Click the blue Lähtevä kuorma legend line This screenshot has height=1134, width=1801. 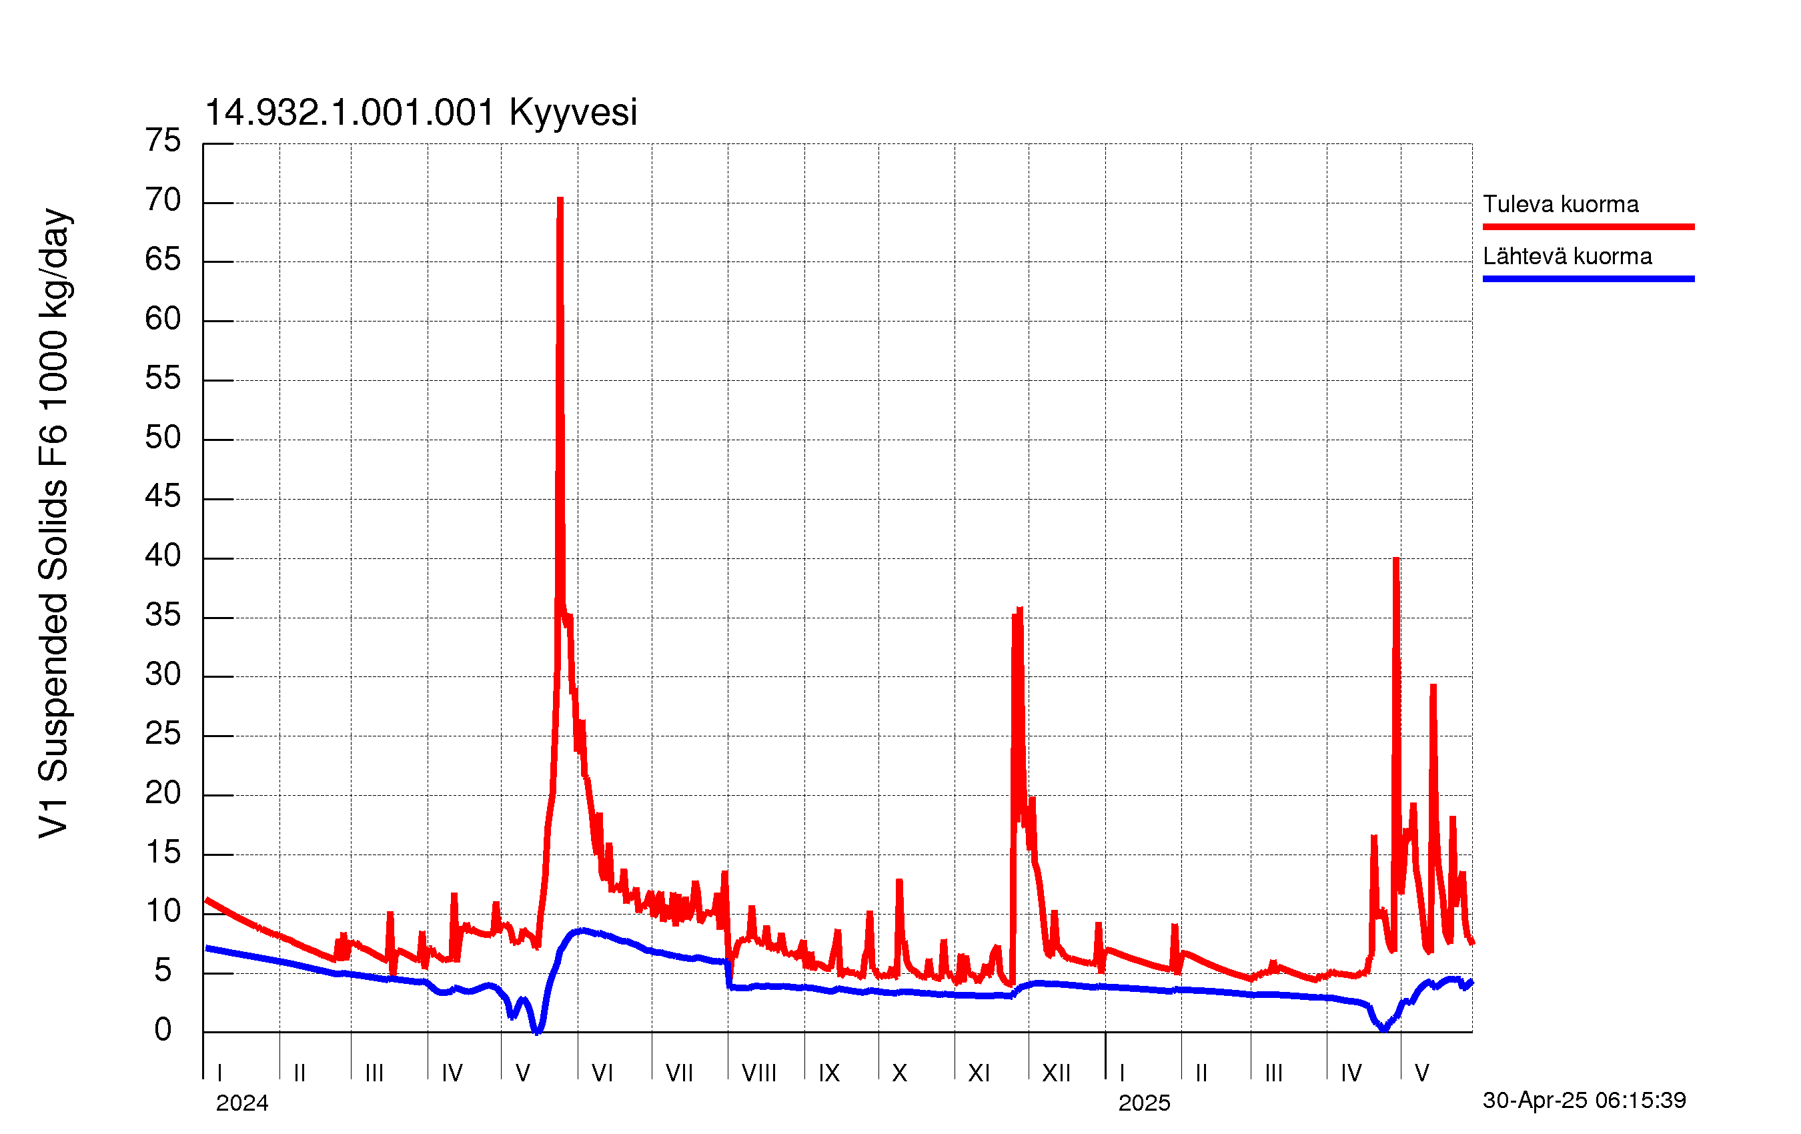click(x=1589, y=279)
